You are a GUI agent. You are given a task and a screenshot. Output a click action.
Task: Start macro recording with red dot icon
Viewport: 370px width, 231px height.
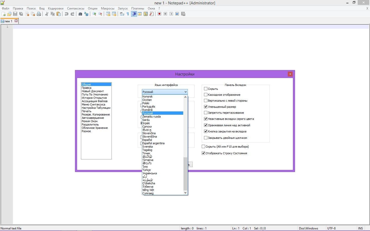coord(159,14)
